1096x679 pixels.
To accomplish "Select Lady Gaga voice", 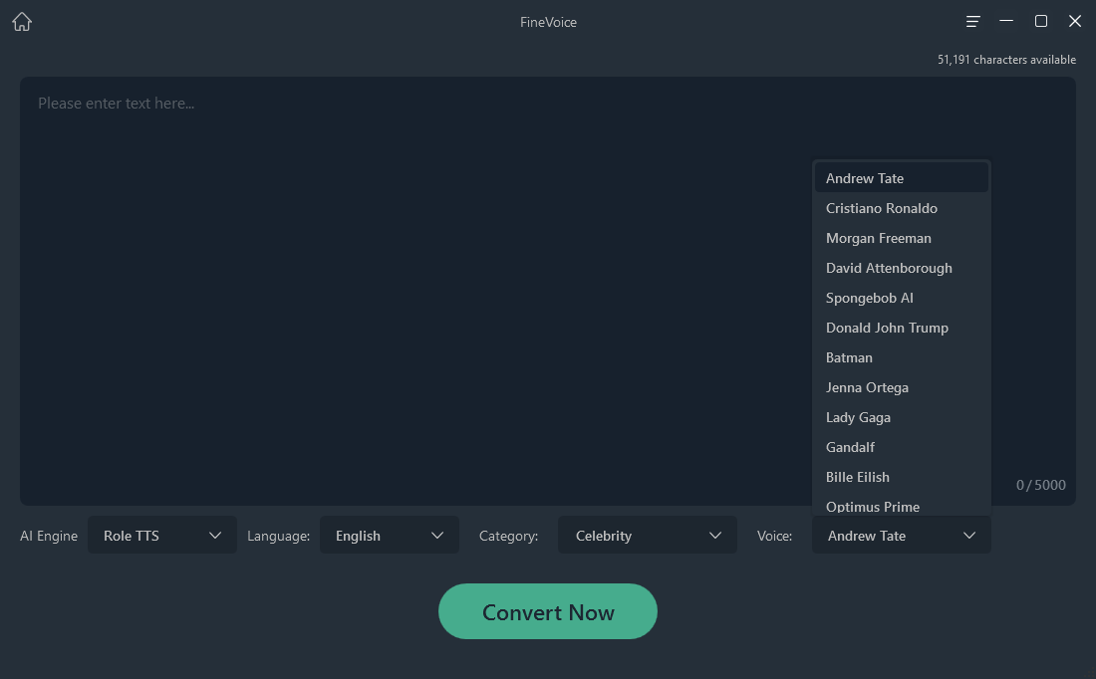I will click(x=901, y=418).
